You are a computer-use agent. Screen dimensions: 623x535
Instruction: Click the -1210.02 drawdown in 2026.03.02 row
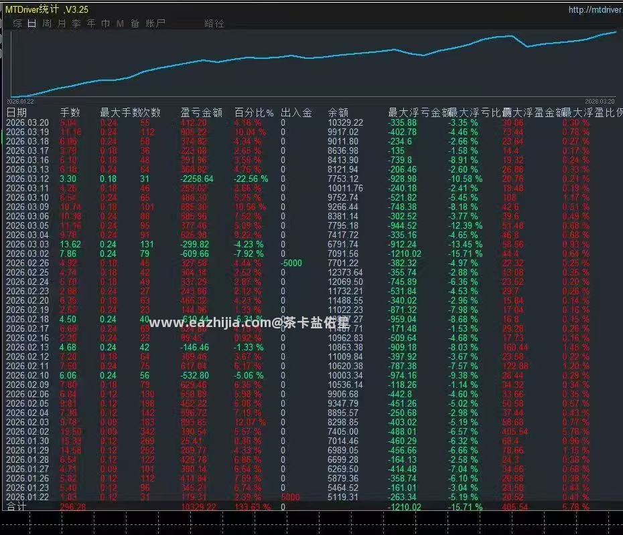[405, 254]
